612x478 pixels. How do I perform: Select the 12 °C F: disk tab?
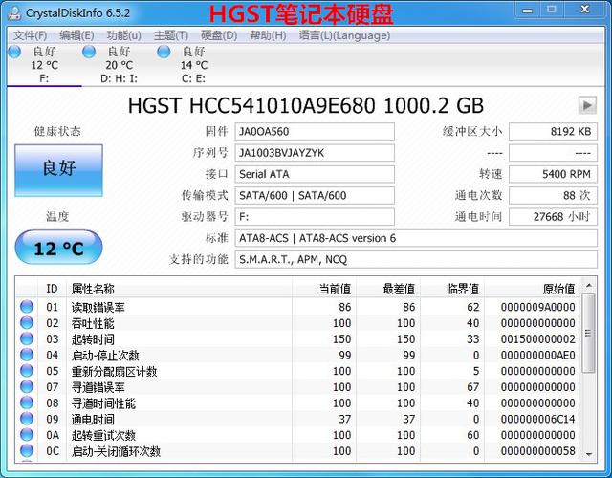click(44, 65)
